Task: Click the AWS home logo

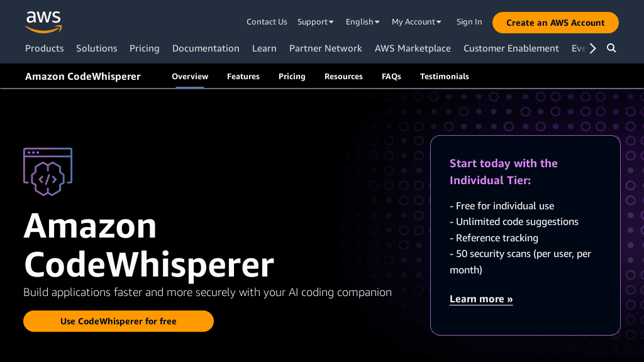Action: [x=43, y=20]
